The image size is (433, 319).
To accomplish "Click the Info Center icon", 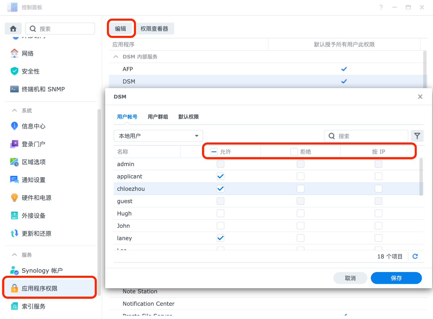I will click(14, 126).
